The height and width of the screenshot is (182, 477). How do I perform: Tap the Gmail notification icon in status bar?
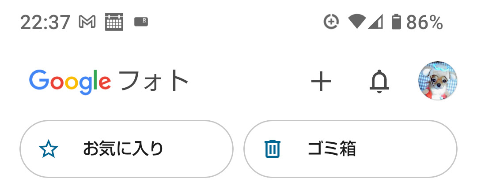(87, 21)
